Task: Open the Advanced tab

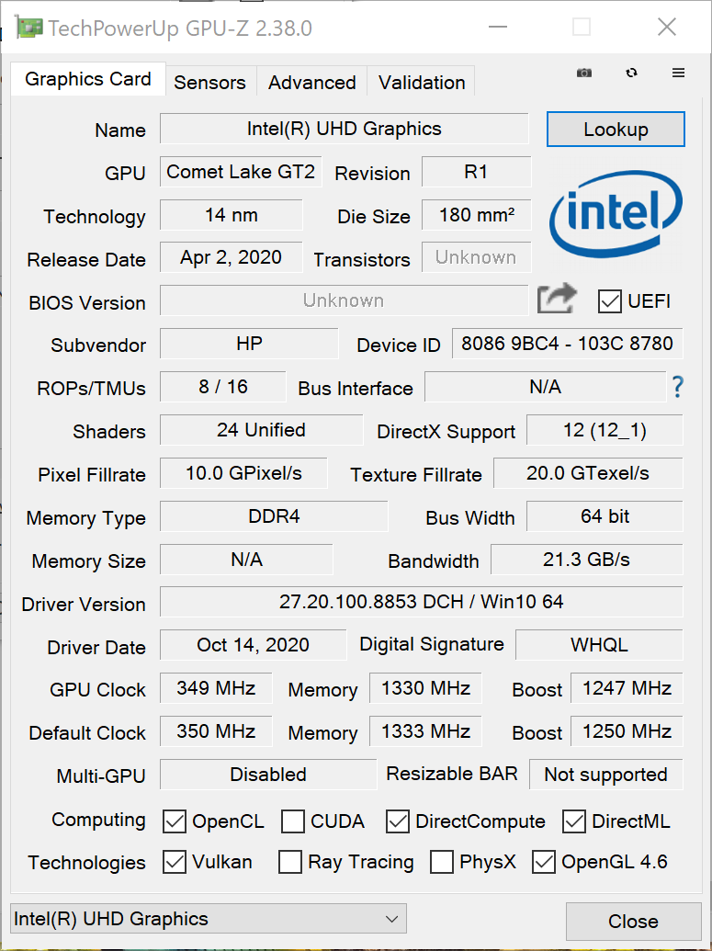Action: (x=311, y=83)
